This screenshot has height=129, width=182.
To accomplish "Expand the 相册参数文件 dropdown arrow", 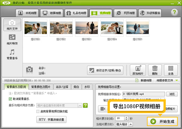I will [177, 80].
